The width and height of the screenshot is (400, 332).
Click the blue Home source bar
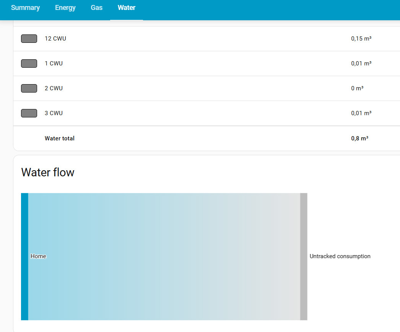pos(24,257)
